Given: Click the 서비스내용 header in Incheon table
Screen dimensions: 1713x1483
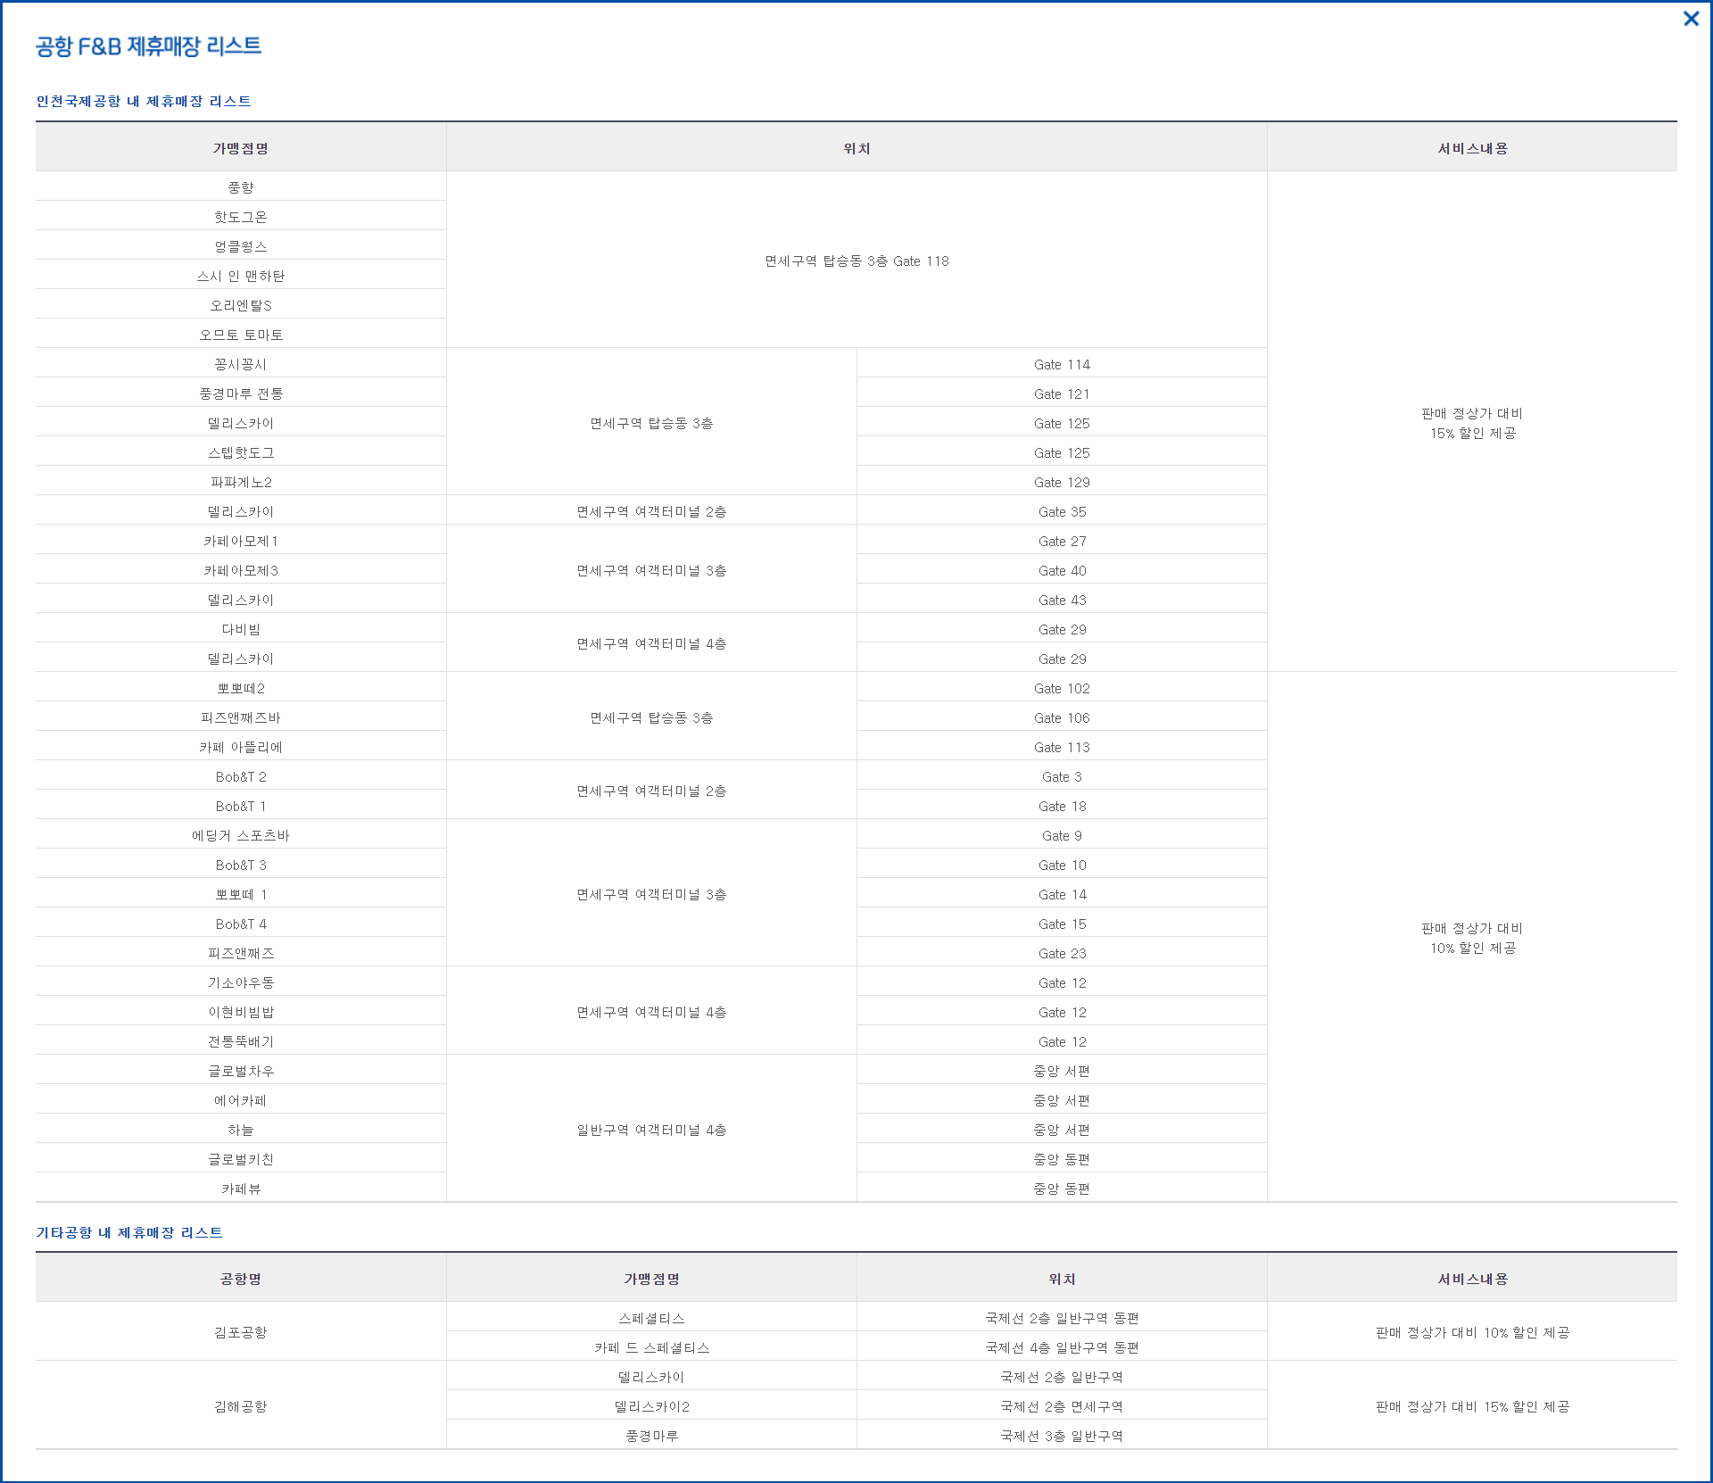Looking at the screenshot, I should pos(1471,148).
